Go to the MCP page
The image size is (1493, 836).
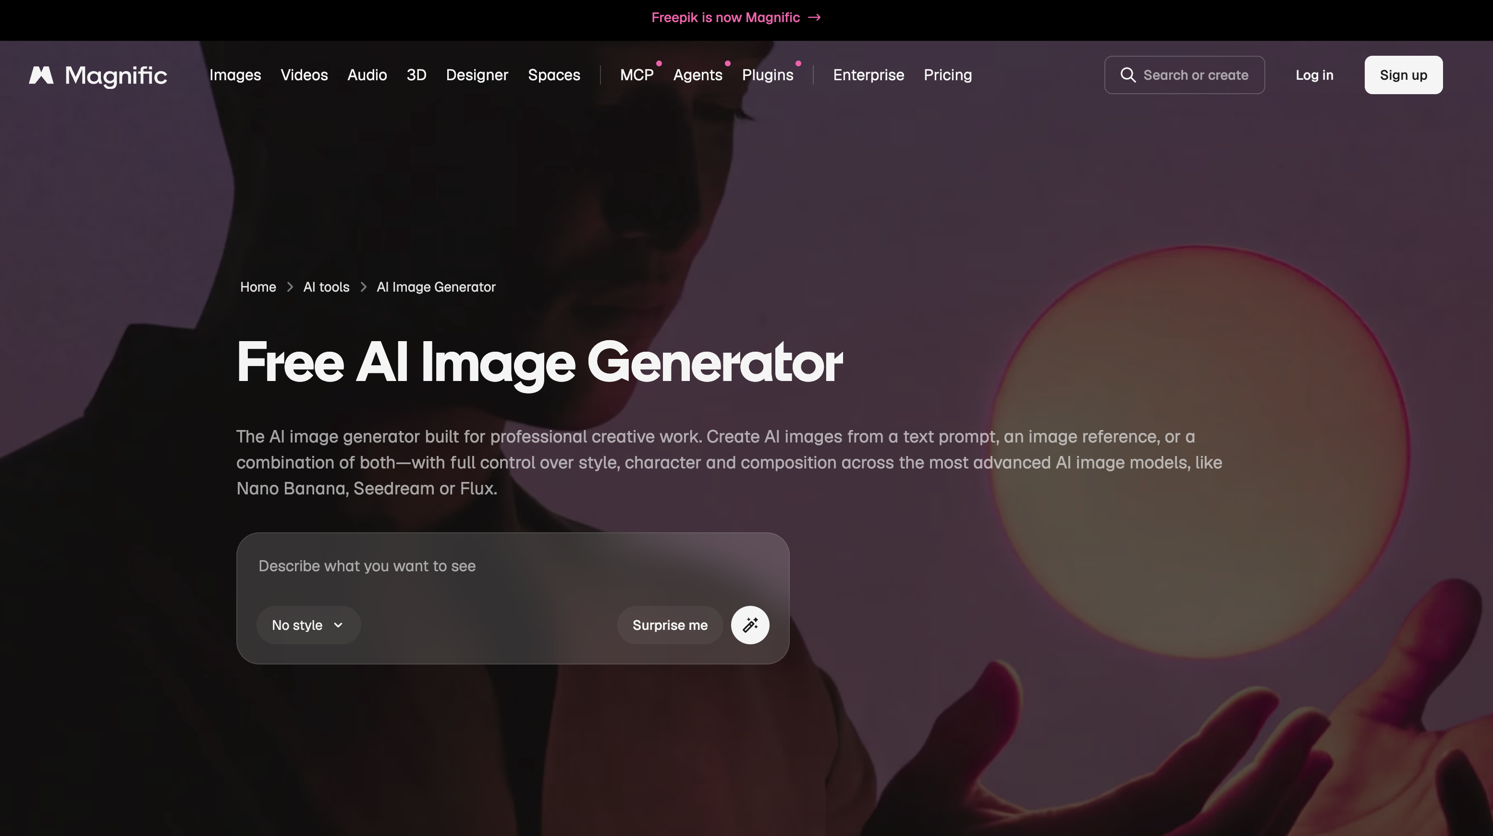click(637, 75)
